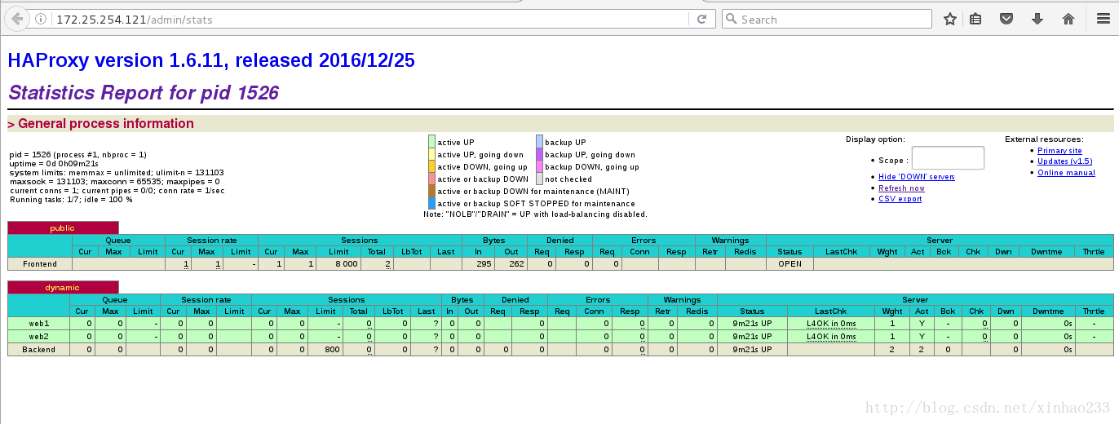Screen dimensions: 1119x424
Task: Click the Refresh now link
Action: [901, 188]
